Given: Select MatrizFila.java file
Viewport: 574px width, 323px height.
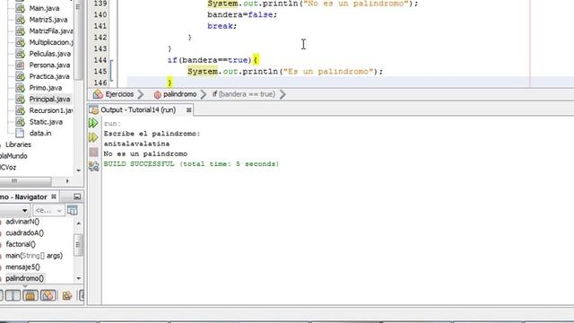Looking at the screenshot, I should tap(51, 31).
